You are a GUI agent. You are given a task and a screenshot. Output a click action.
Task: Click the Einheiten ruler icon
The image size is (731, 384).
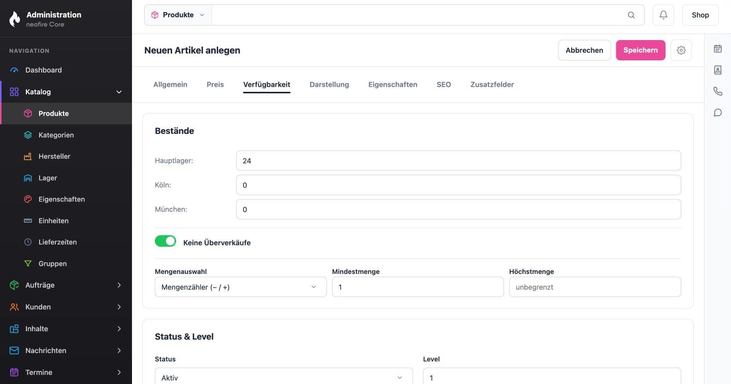pyautogui.click(x=28, y=221)
